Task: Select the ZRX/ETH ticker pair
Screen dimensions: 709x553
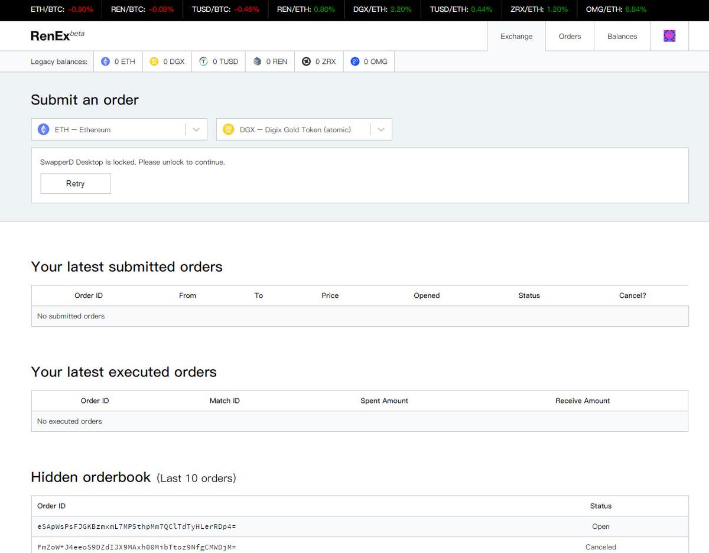Action: 539,9
